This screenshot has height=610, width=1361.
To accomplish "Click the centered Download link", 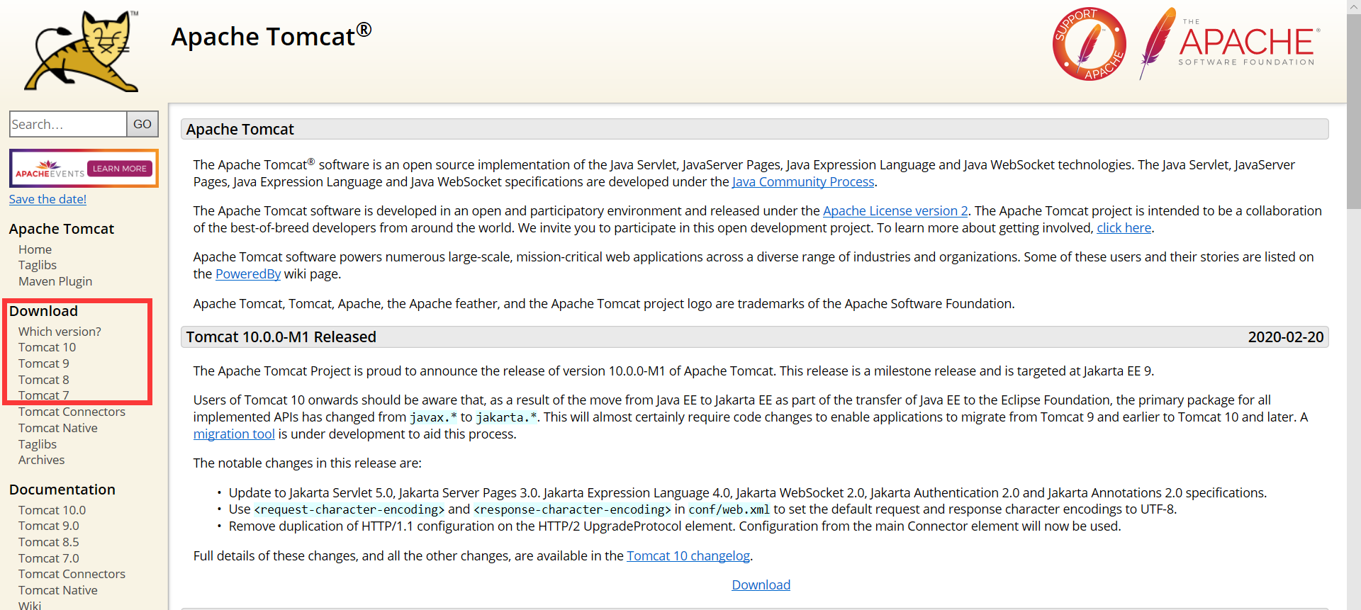I will pyautogui.click(x=761, y=585).
